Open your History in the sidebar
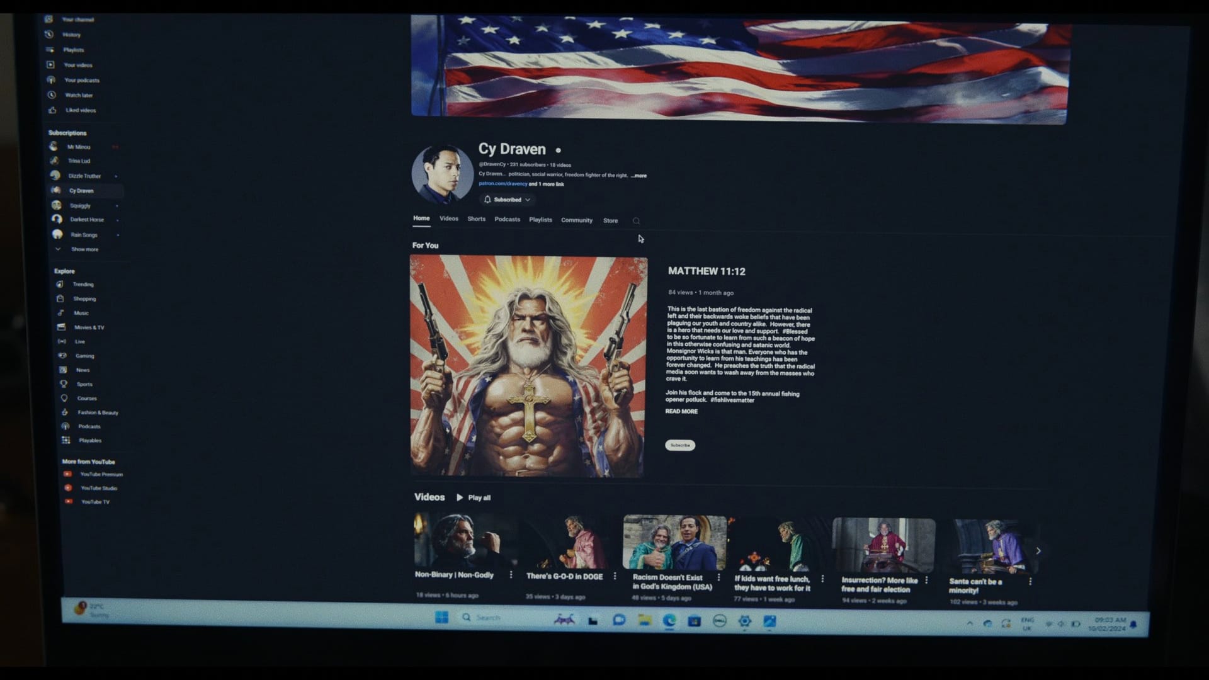 71,35
